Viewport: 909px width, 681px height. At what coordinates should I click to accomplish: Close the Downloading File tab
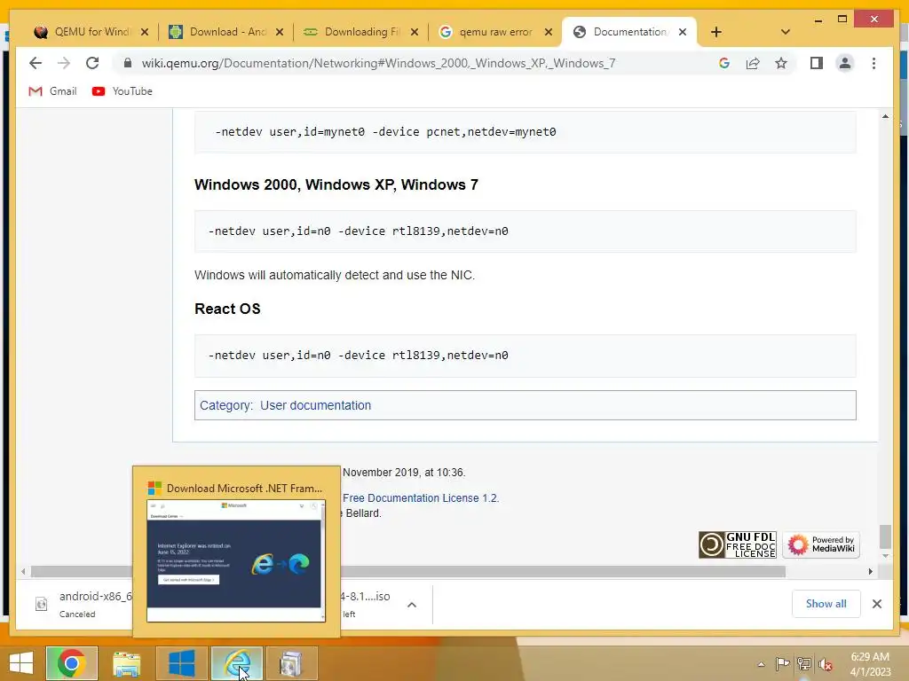[x=414, y=32]
